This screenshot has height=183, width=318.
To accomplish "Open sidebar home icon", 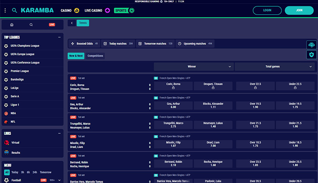I will pos(12,25).
